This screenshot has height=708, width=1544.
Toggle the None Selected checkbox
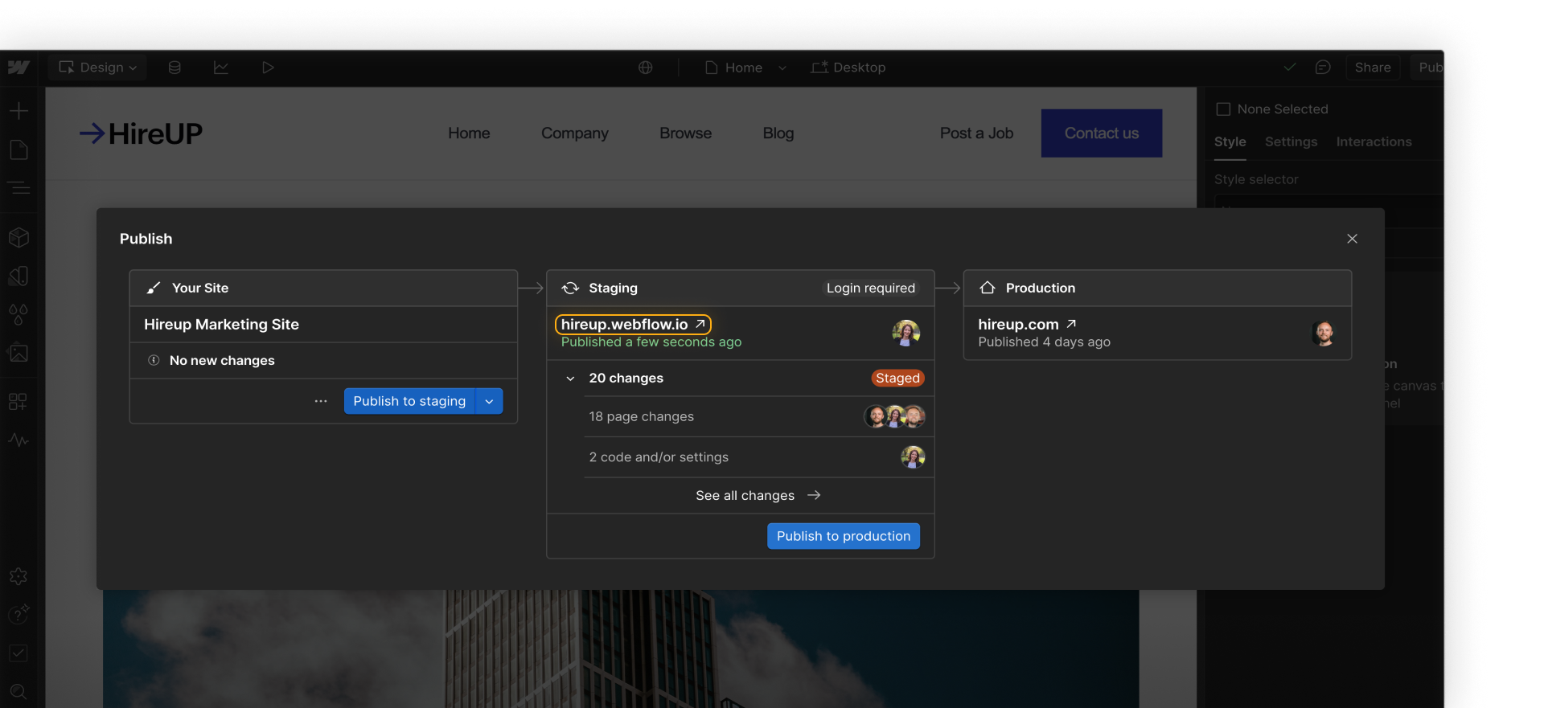point(1223,109)
